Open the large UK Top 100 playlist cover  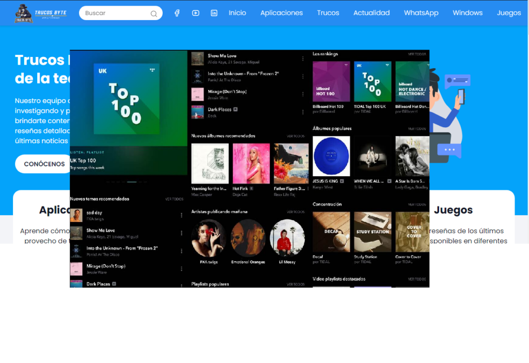pyautogui.click(x=127, y=99)
